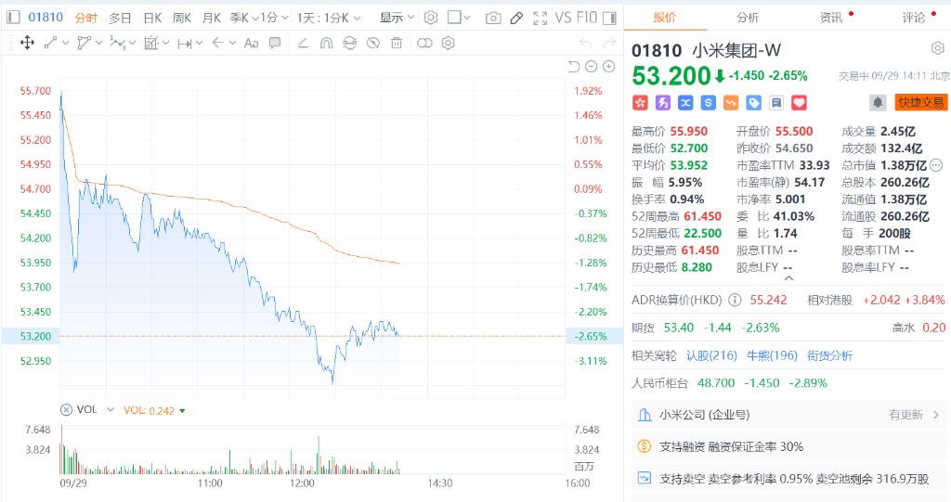Viewport: 951px width, 502px height.
Task: Open the 1天:1分K range dropdown
Action: point(328,19)
